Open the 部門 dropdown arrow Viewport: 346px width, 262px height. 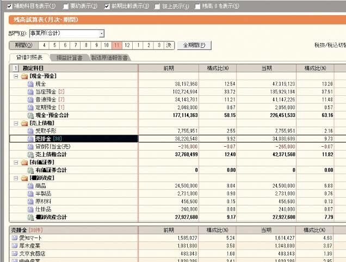point(102,34)
